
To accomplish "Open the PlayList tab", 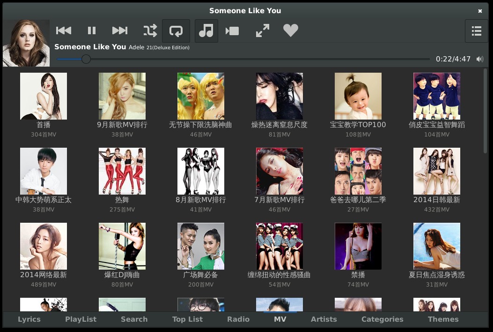I will point(81,319).
